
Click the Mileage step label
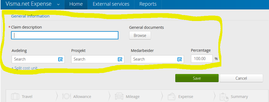(x=133, y=97)
